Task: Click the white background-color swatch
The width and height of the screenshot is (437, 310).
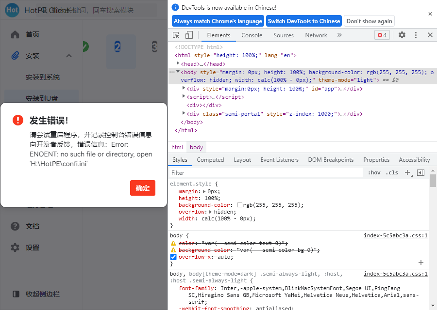Action: 240,205
